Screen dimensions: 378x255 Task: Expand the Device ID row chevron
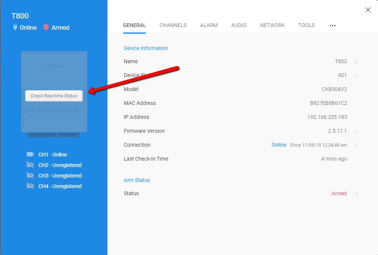(x=357, y=76)
